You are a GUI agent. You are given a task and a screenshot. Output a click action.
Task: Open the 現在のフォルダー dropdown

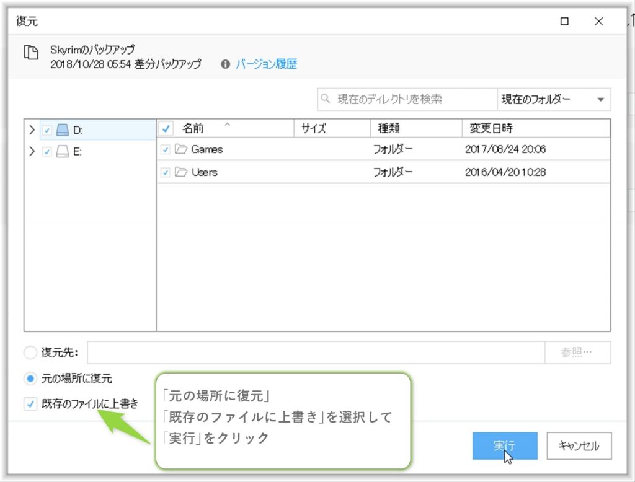tap(553, 99)
